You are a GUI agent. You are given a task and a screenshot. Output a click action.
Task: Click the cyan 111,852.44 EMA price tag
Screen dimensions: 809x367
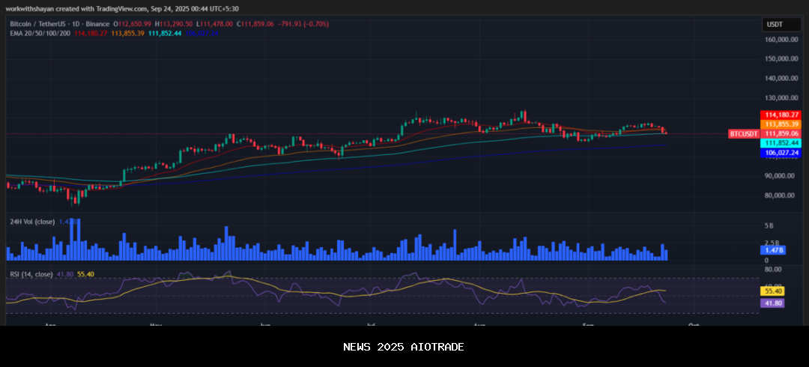point(781,142)
